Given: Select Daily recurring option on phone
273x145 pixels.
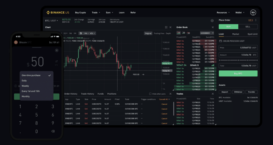Looking at the screenshot, I should click(36, 81).
